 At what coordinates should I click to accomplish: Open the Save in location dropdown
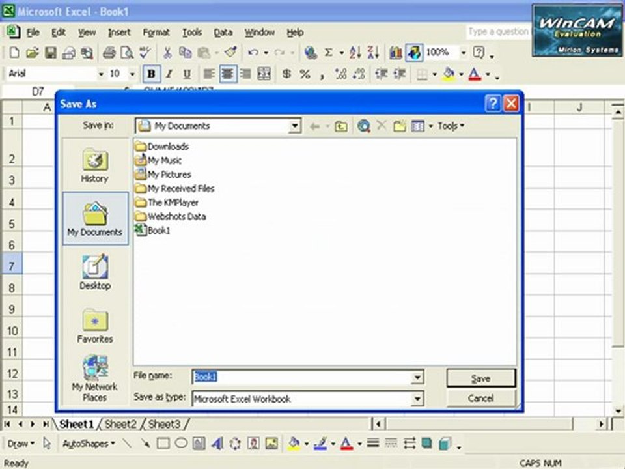tap(294, 126)
